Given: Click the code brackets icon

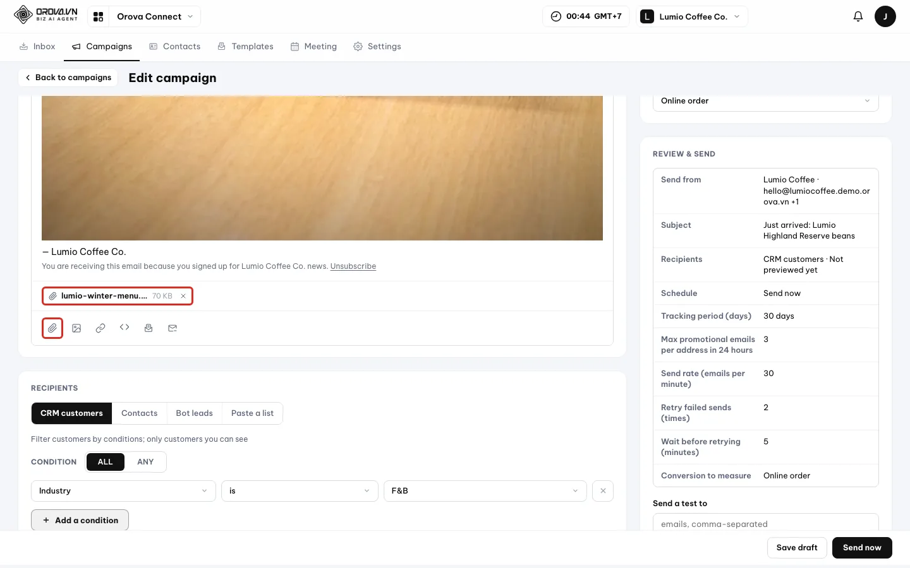Looking at the screenshot, I should [x=124, y=328].
